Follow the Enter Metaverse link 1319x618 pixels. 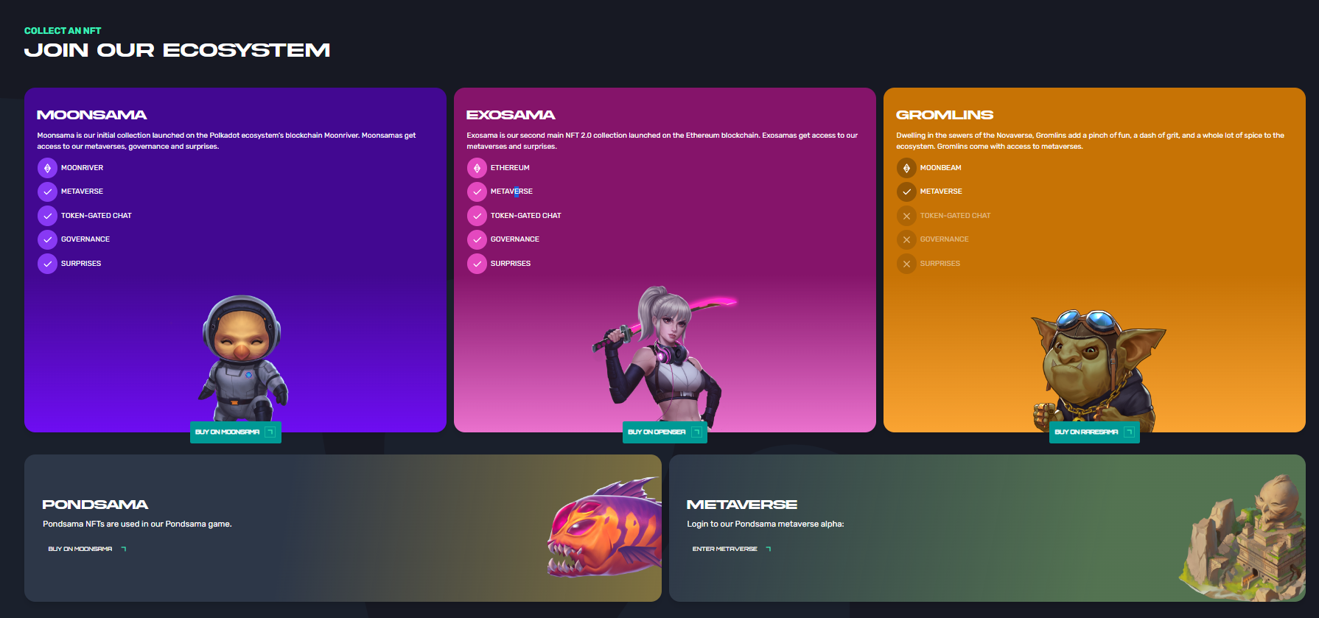tap(732, 549)
